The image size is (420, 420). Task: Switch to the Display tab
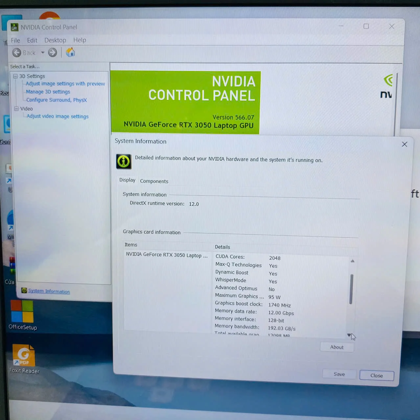click(x=127, y=180)
